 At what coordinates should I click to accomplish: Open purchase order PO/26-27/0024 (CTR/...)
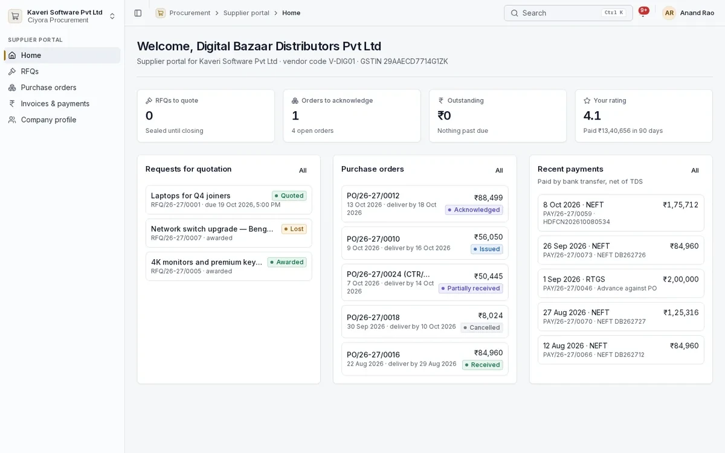(x=425, y=282)
